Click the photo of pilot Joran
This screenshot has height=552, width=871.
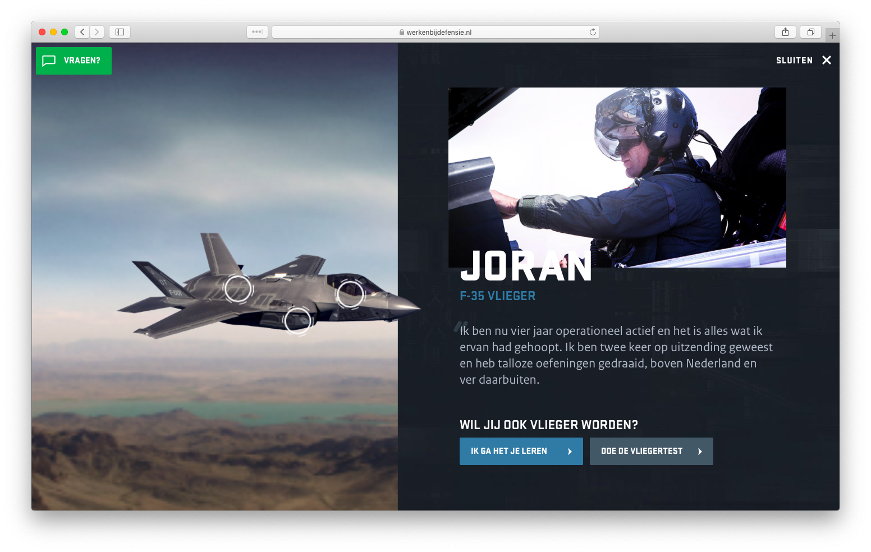617,177
